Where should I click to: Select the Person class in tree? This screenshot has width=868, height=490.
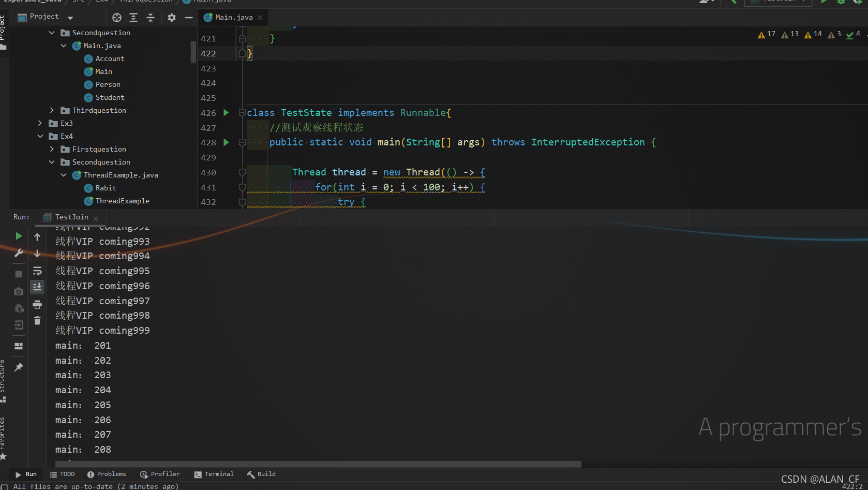pyautogui.click(x=102, y=84)
